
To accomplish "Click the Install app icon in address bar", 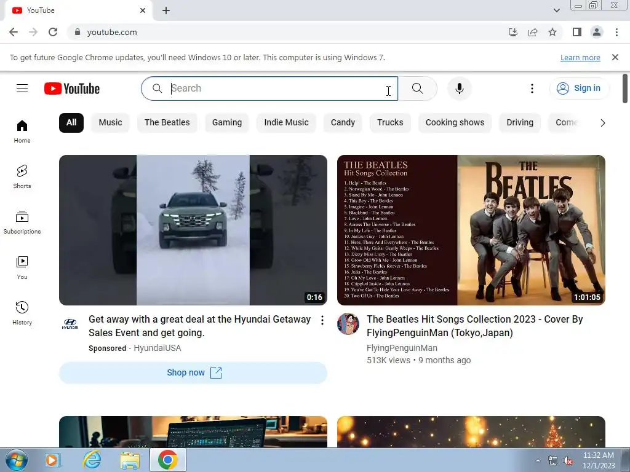I will pyautogui.click(x=513, y=32).
